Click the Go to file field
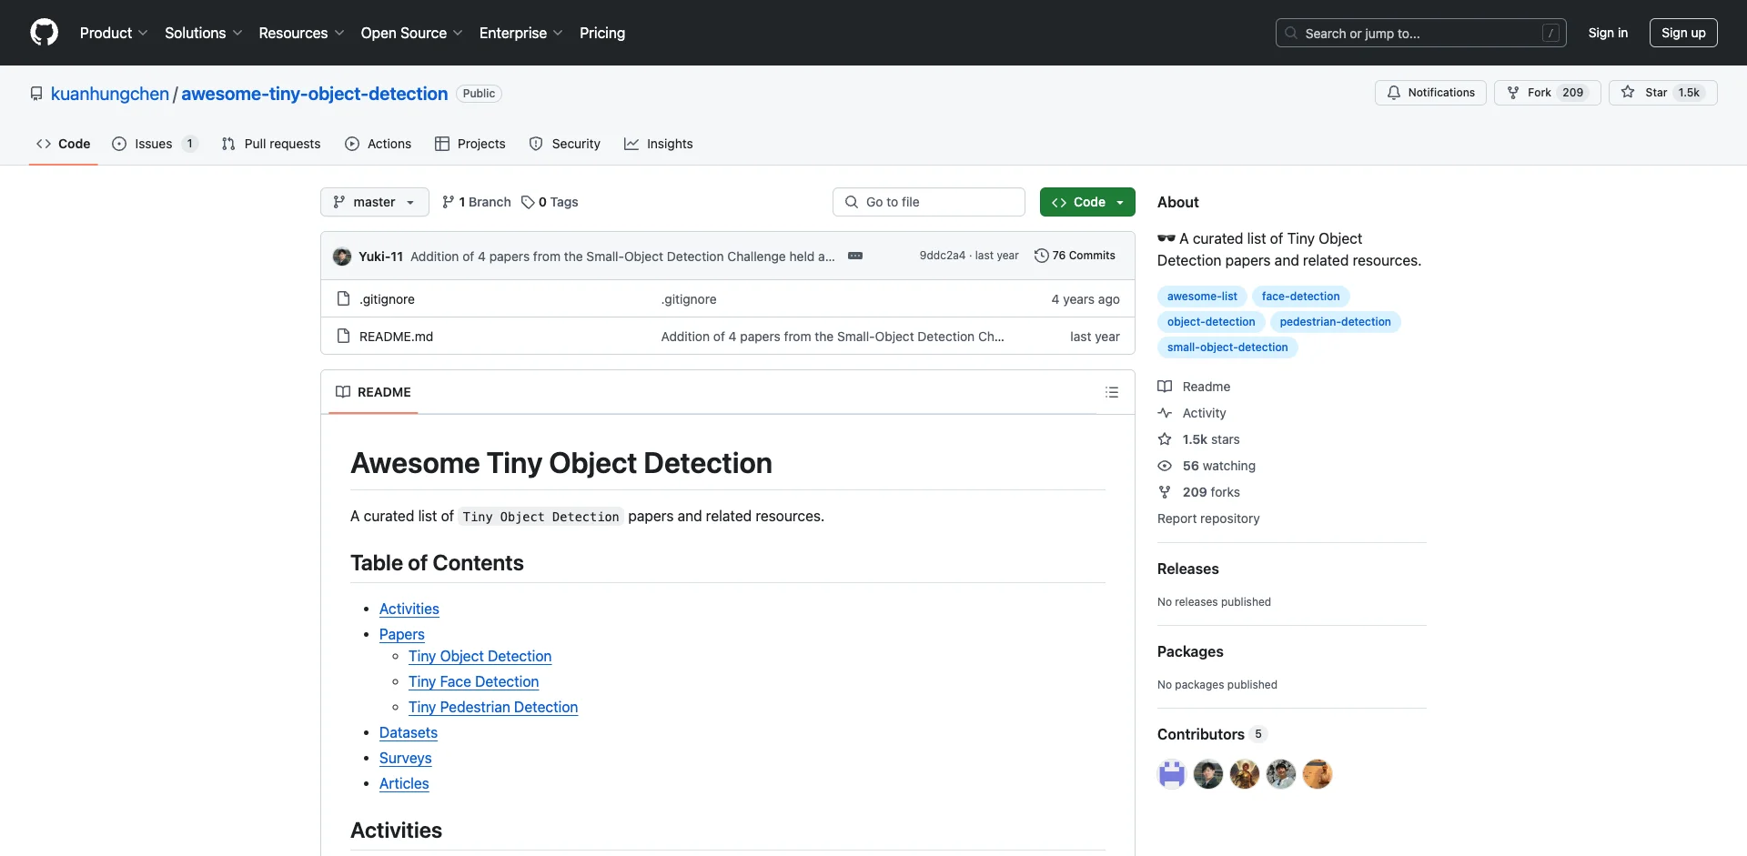 (x=929, y=202)
